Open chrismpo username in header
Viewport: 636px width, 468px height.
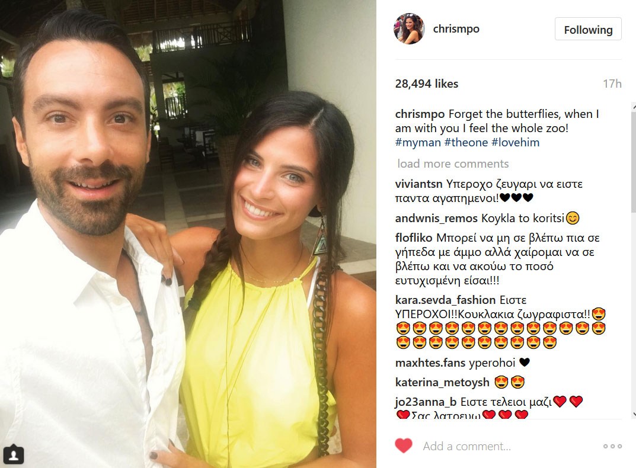point(456,29)
